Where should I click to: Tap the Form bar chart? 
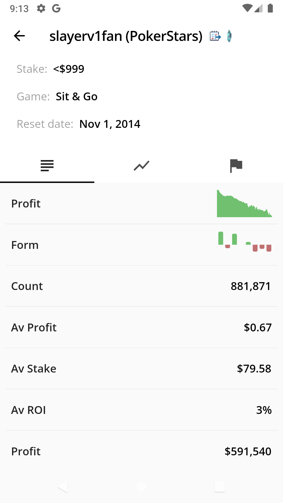click(x=245, y=242)
